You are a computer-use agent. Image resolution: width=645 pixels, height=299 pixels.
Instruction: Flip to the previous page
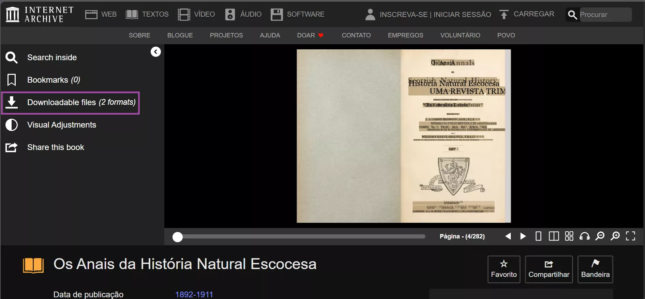tap(508, 236)
